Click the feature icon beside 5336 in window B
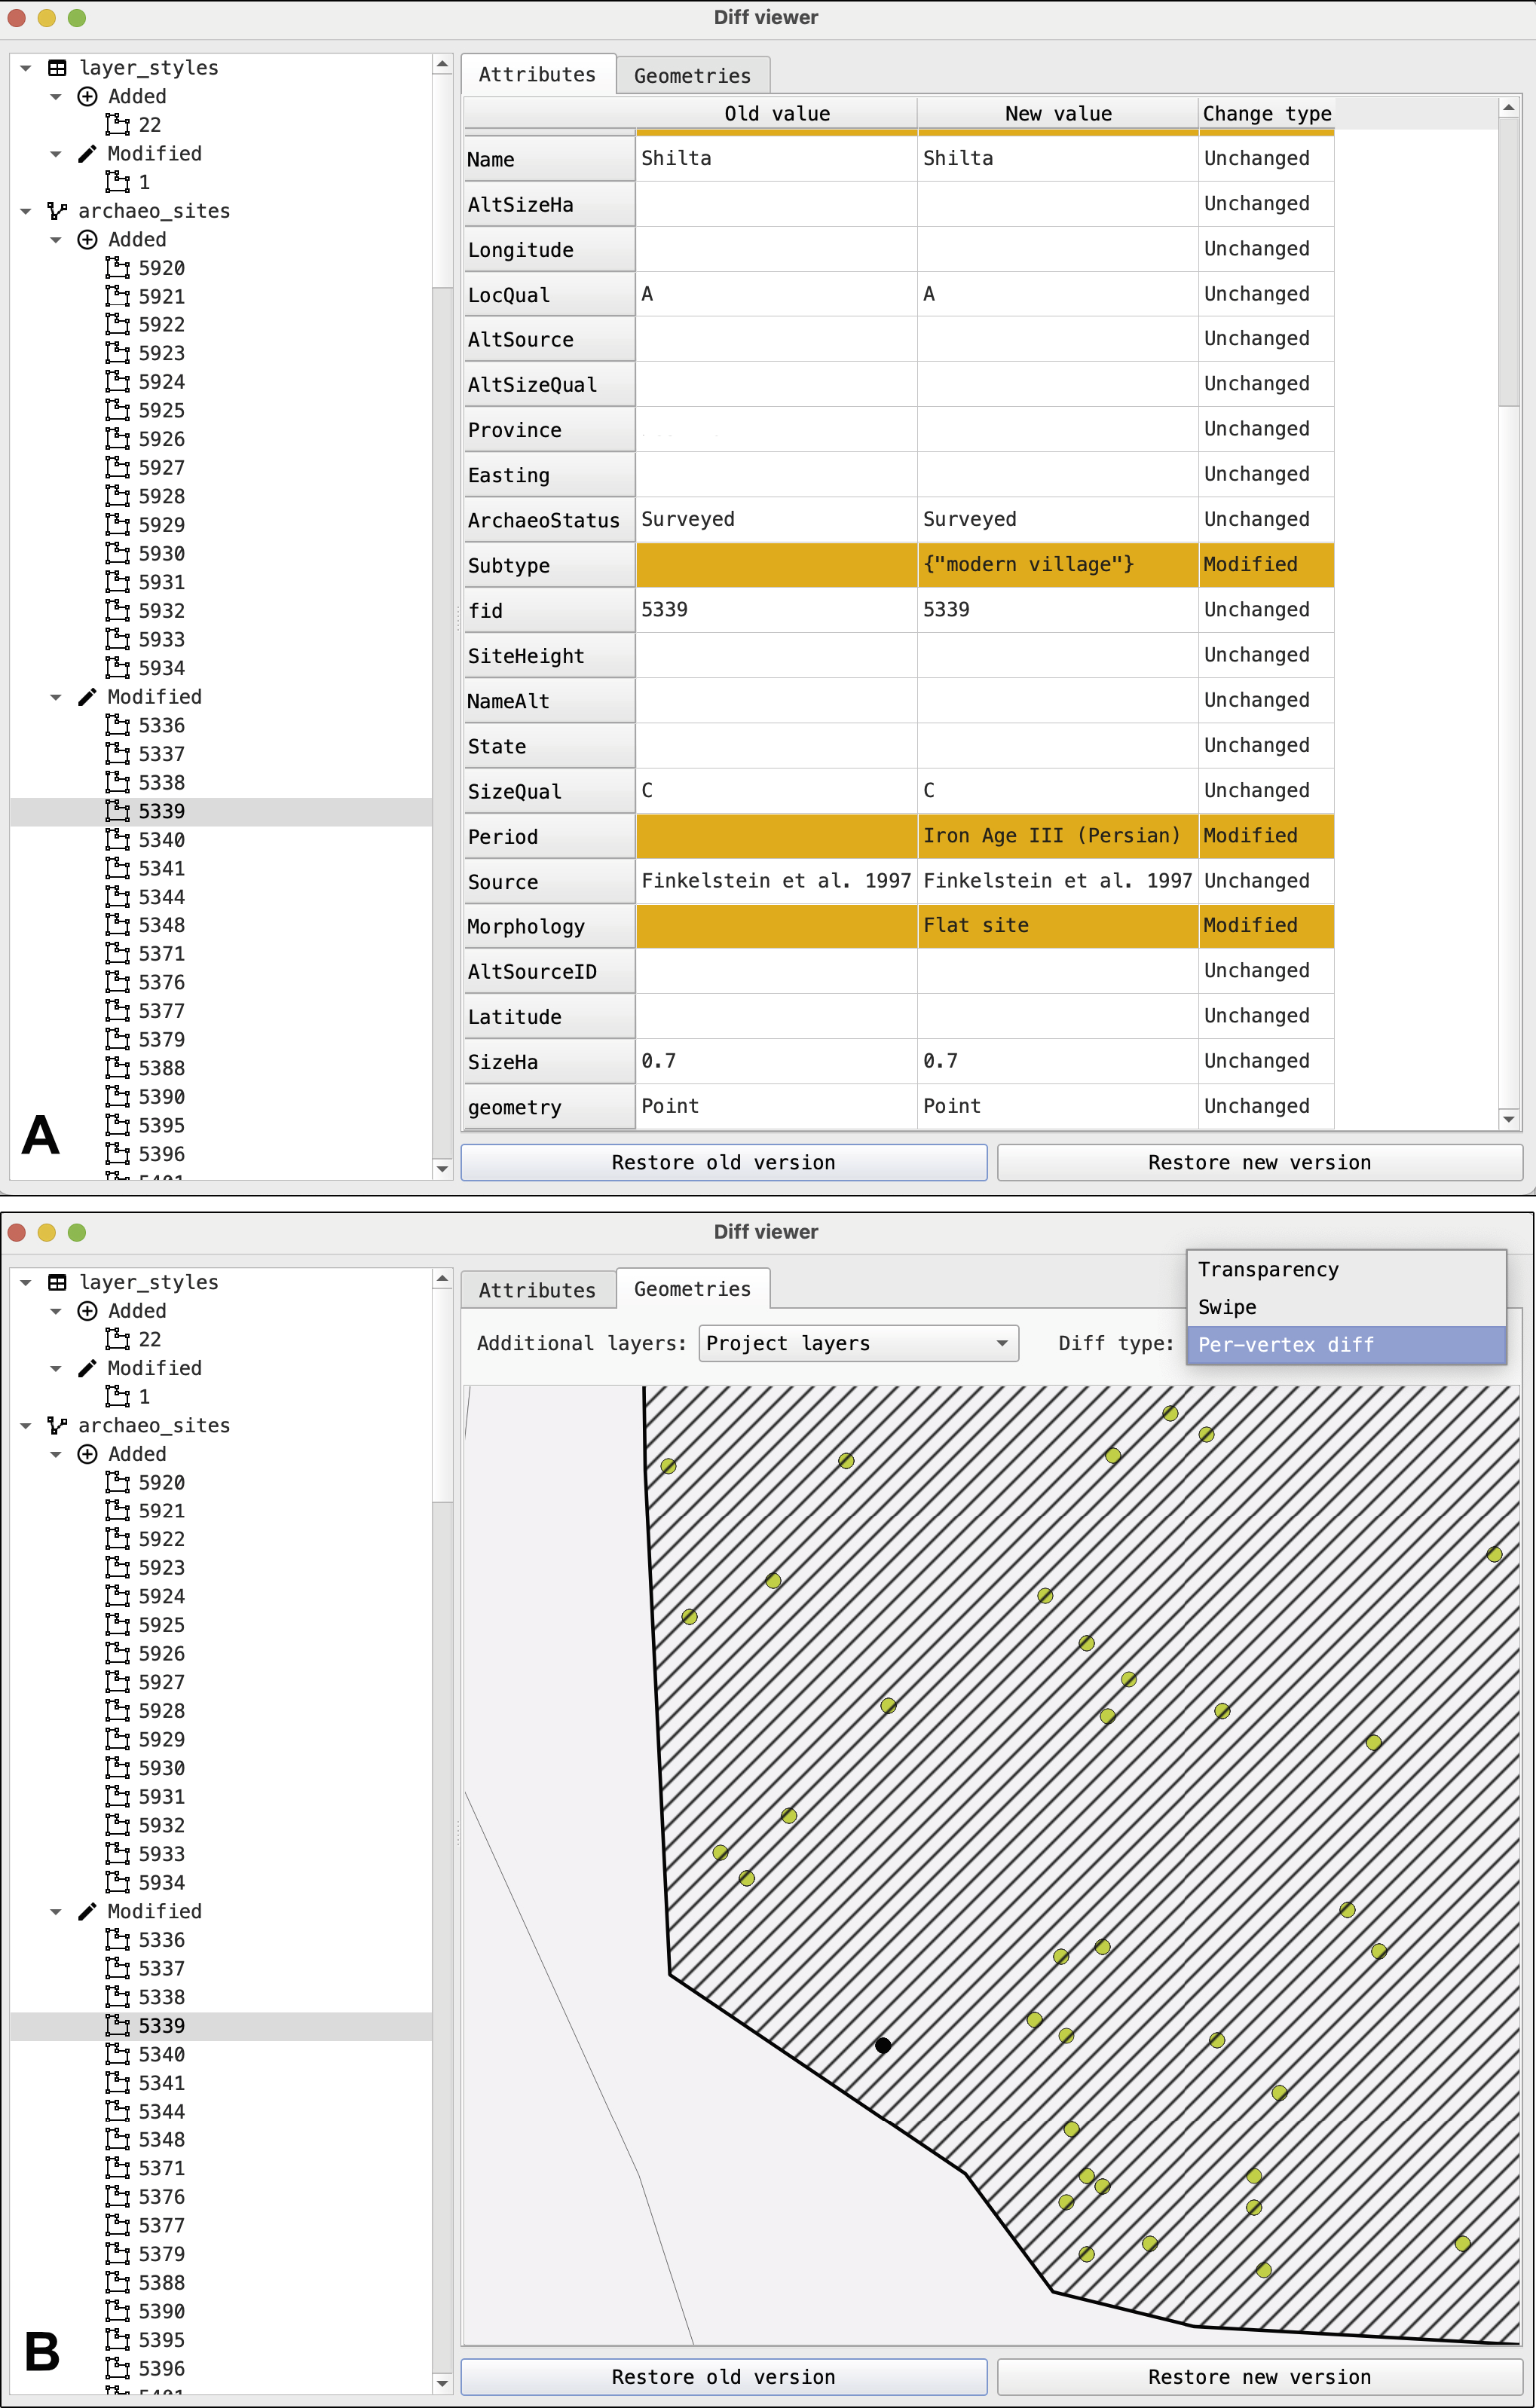Viewport: 1536px width, 2408px height. pos(118,1939)
